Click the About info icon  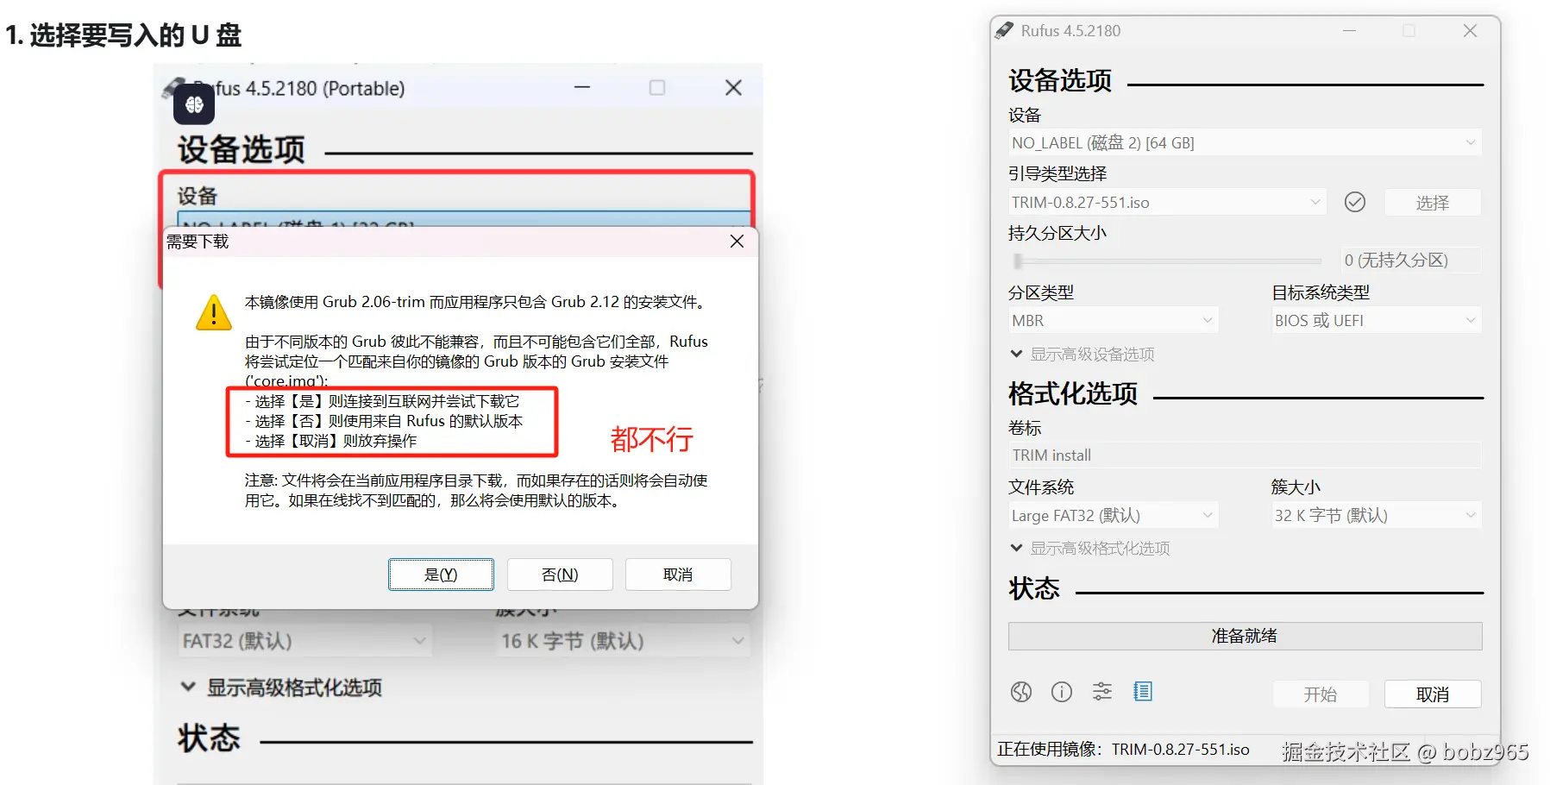(1061, 691)
